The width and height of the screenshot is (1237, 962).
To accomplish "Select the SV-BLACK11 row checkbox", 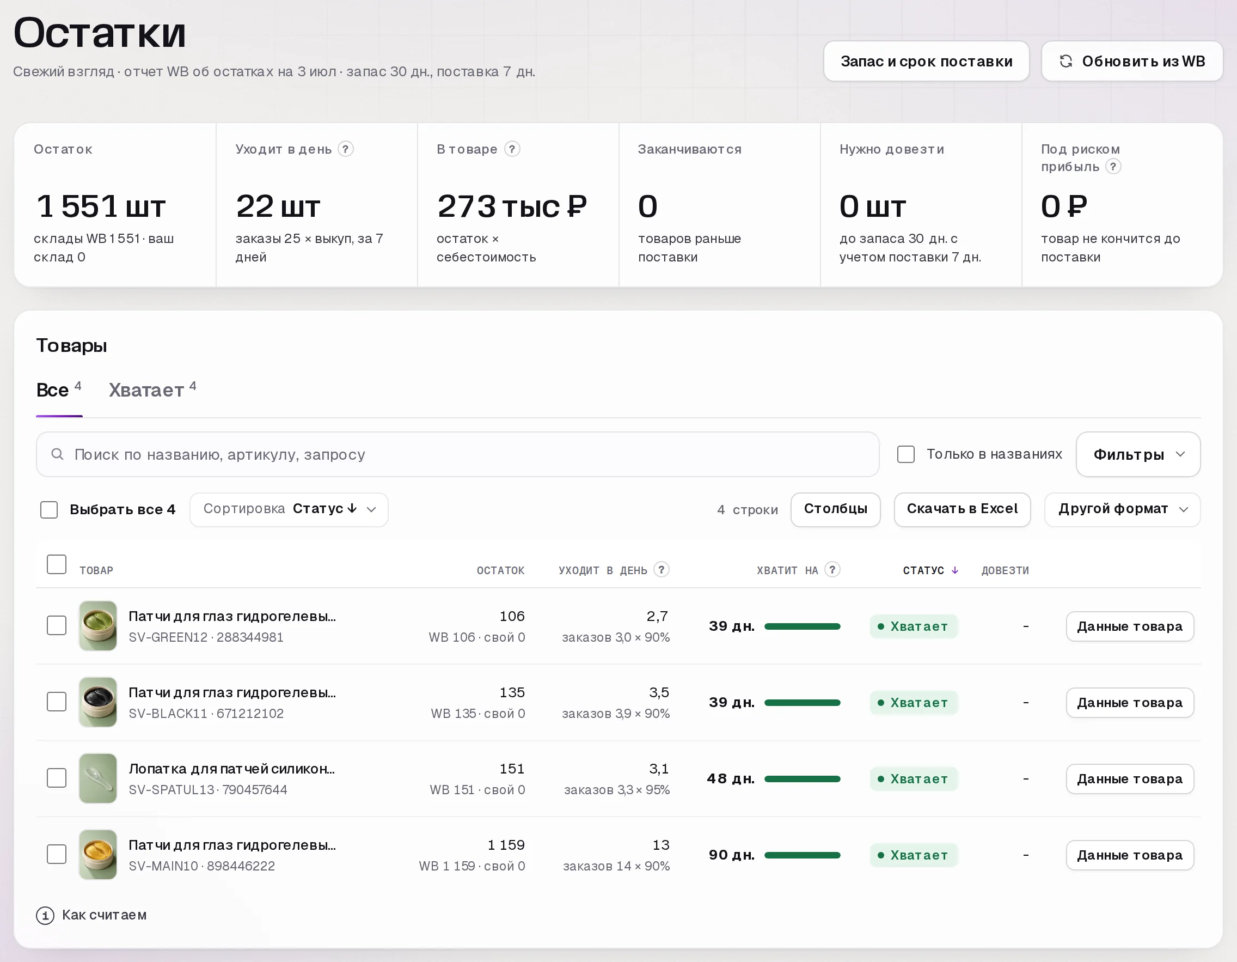I will click(57, 702).
